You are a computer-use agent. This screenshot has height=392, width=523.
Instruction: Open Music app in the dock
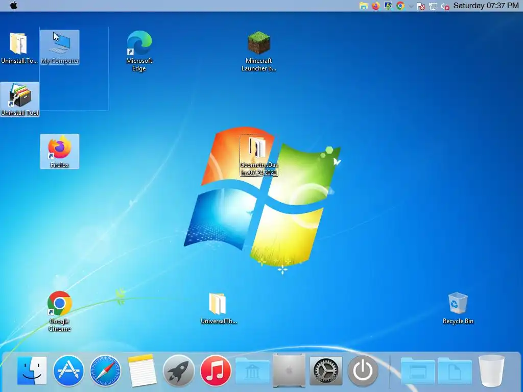pyautogui.click(x=216, y=371)
